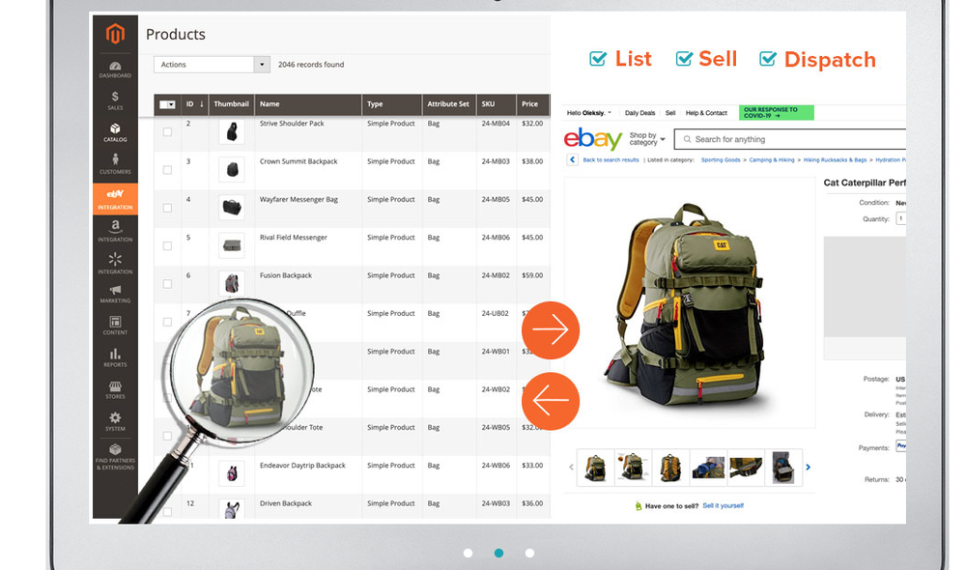Click the PayPal payment icon
Image resolution: width=966 pixels, height=570 pixels.
[x=901, y=446]
